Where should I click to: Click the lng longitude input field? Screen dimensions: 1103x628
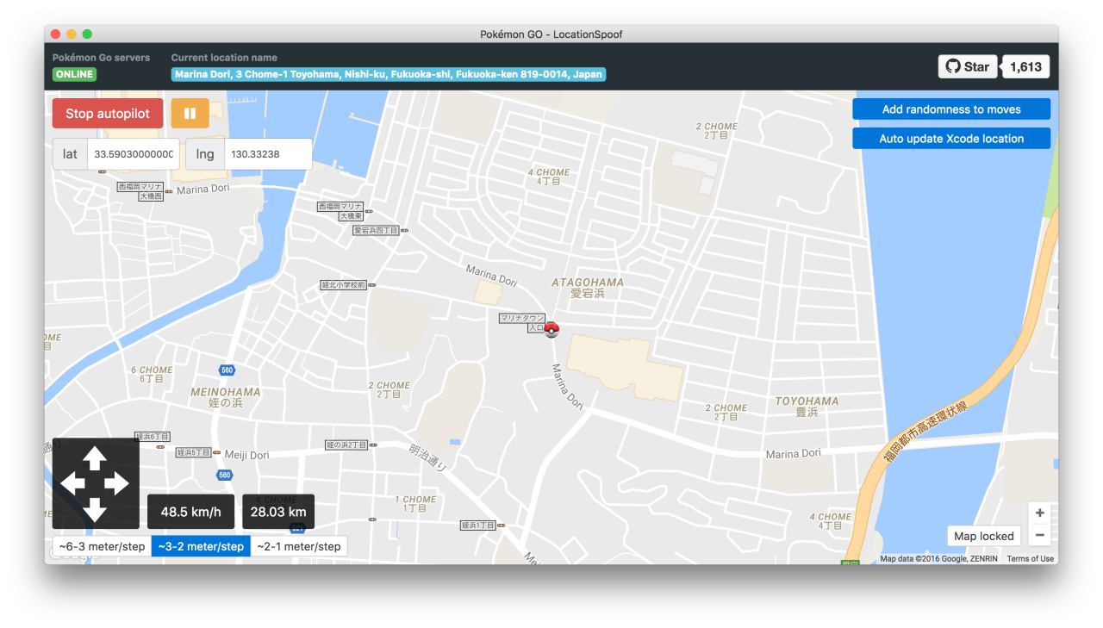click(267, 154)
